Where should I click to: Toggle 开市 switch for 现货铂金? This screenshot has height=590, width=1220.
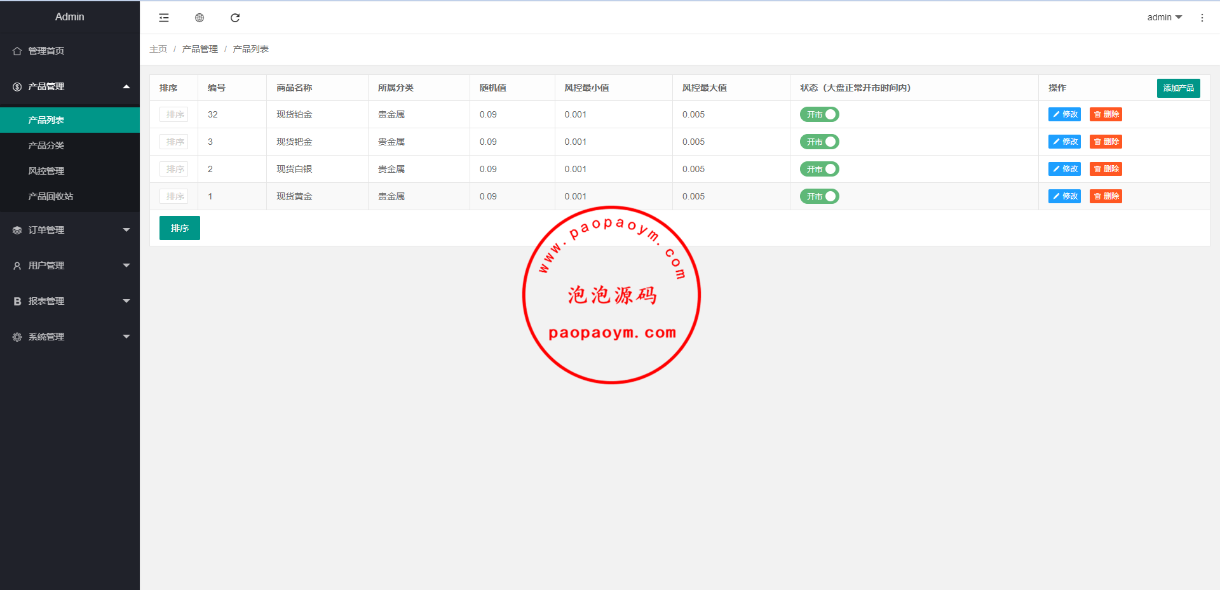pos(819,114)
